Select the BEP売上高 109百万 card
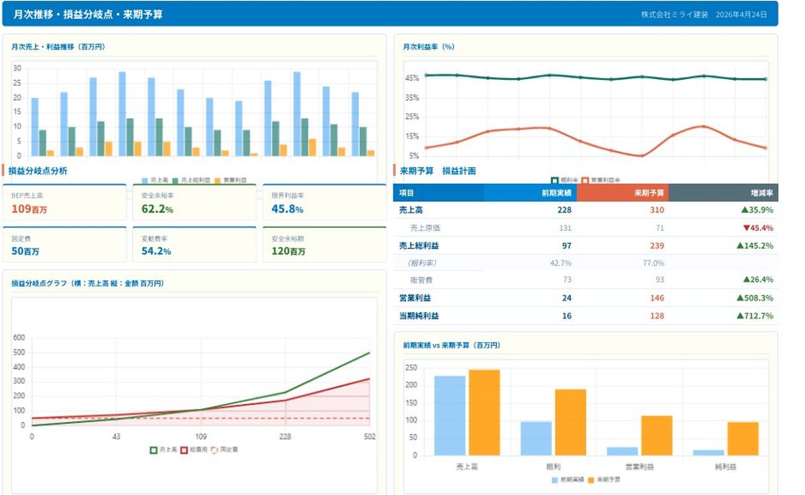 click(64, 203)
